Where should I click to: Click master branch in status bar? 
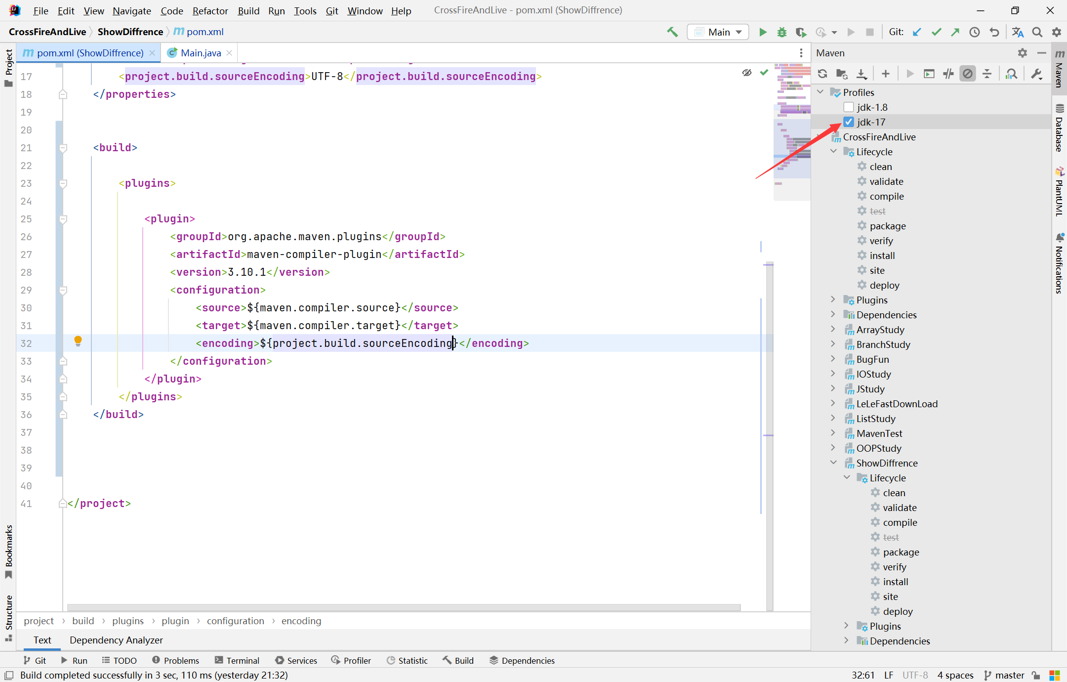tap(1004, 675)
